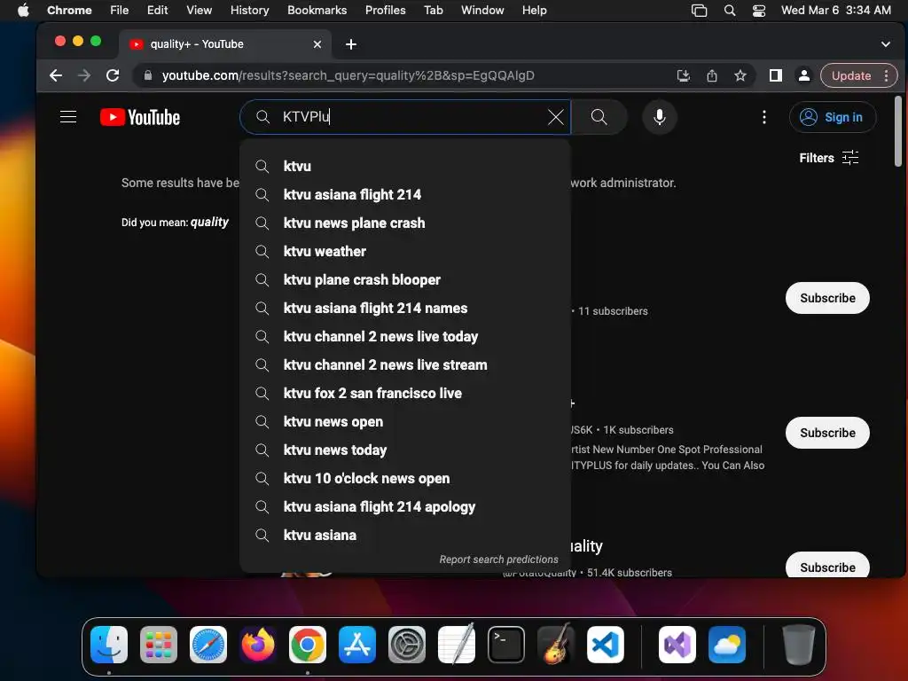Open the Tab menu
Screen dimensions: 908x681
click(x=433, y=11)
